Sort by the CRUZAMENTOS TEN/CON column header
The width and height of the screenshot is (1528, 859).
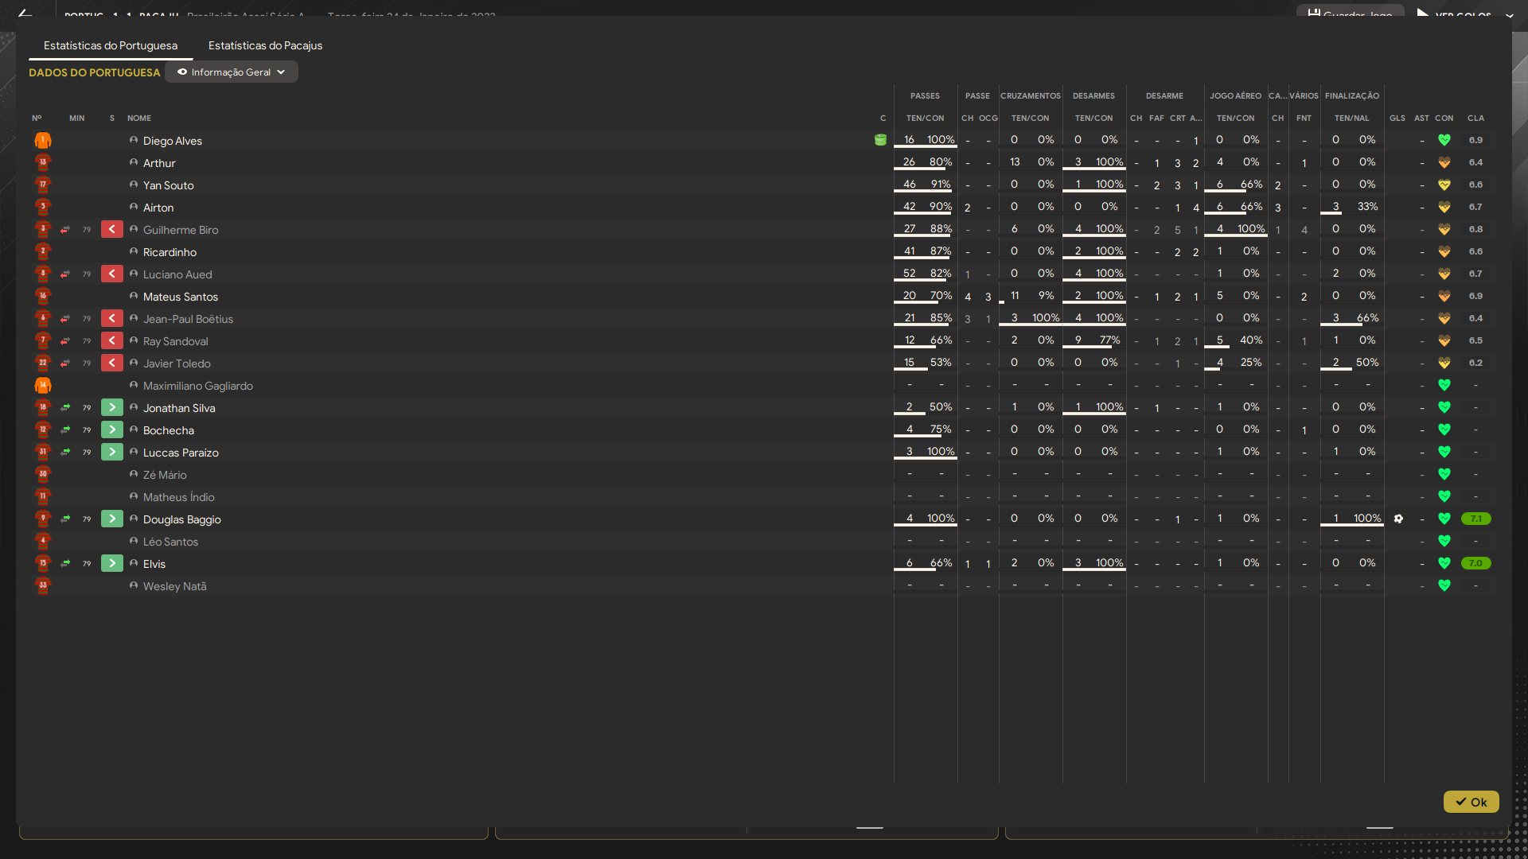tap(1030, 118)
